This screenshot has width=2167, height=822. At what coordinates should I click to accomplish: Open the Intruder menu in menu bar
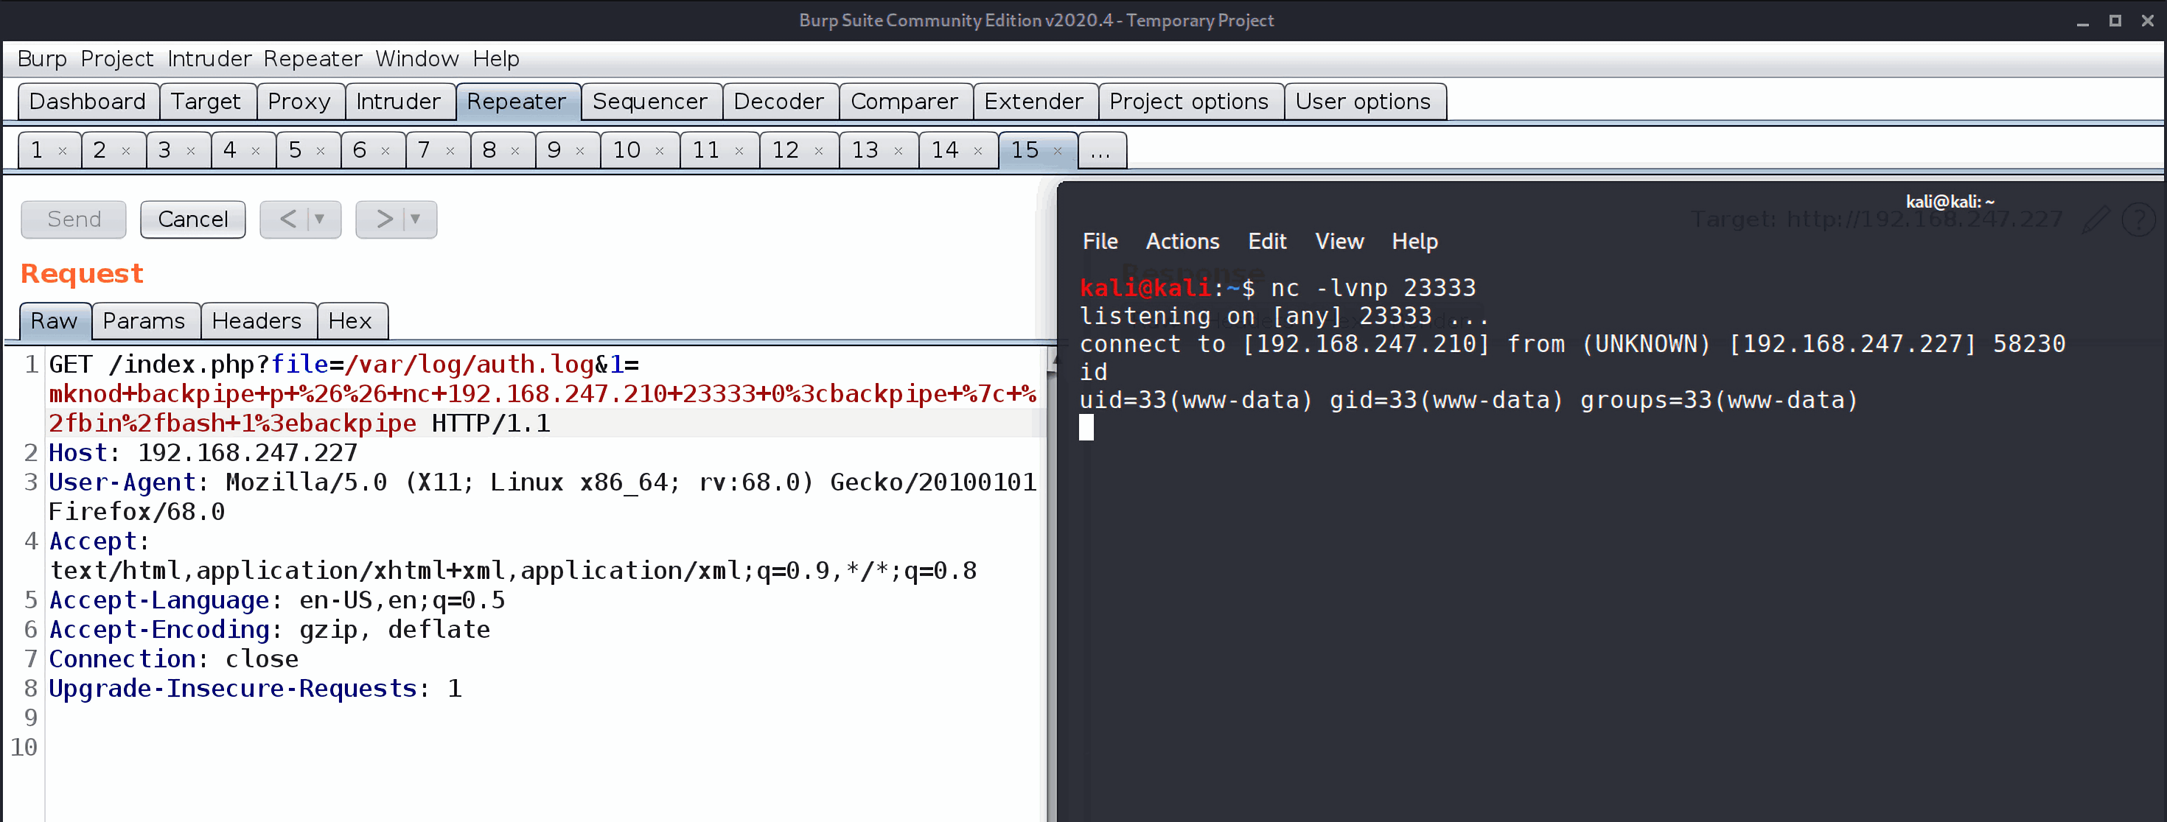(209, 59)
